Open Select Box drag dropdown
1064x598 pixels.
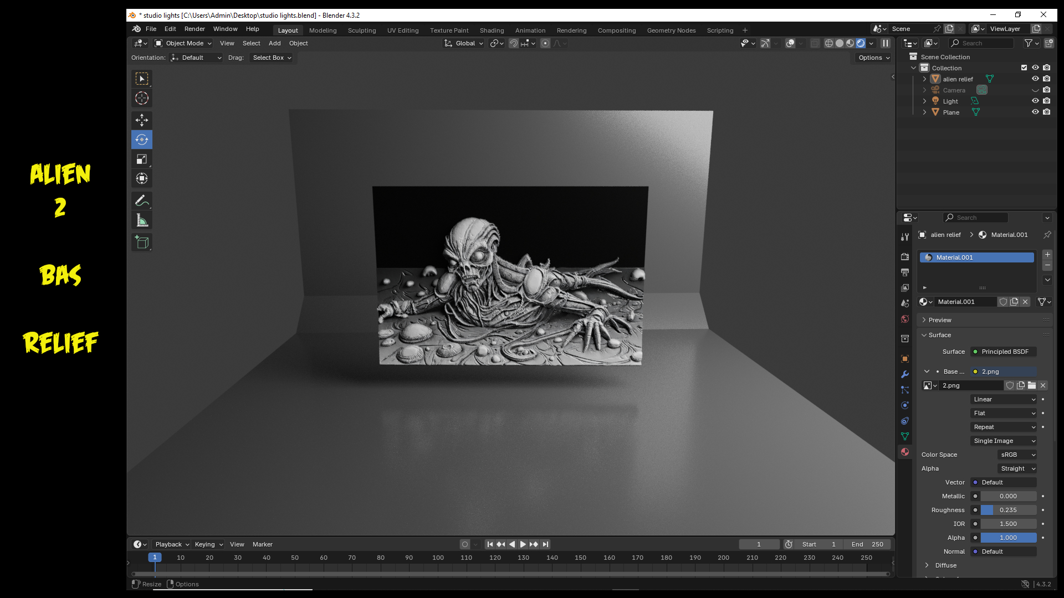(272, 58)
